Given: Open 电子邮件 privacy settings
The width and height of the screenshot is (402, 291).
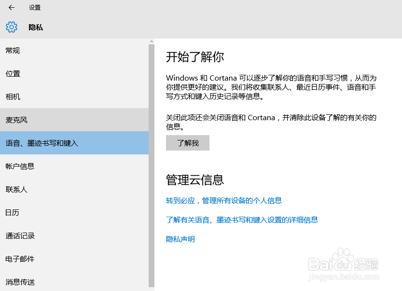Looking at the screenshot, I should click(x=74, y=259).
